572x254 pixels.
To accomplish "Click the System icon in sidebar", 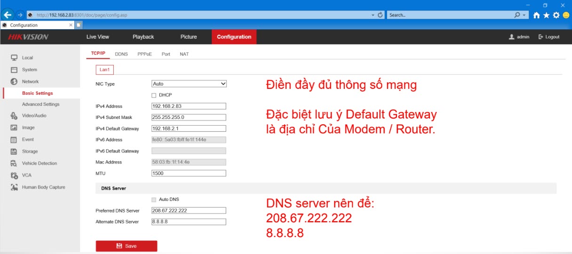I will tap(14, 70).
